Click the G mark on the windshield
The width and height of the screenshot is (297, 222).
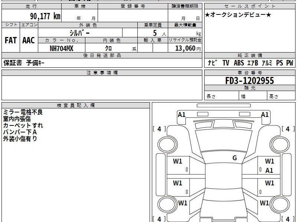click(235, 158)
